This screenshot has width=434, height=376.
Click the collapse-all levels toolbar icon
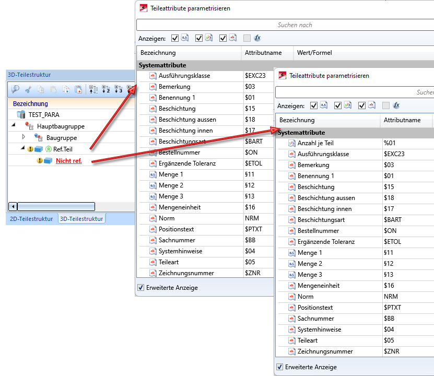pos(93,89)
